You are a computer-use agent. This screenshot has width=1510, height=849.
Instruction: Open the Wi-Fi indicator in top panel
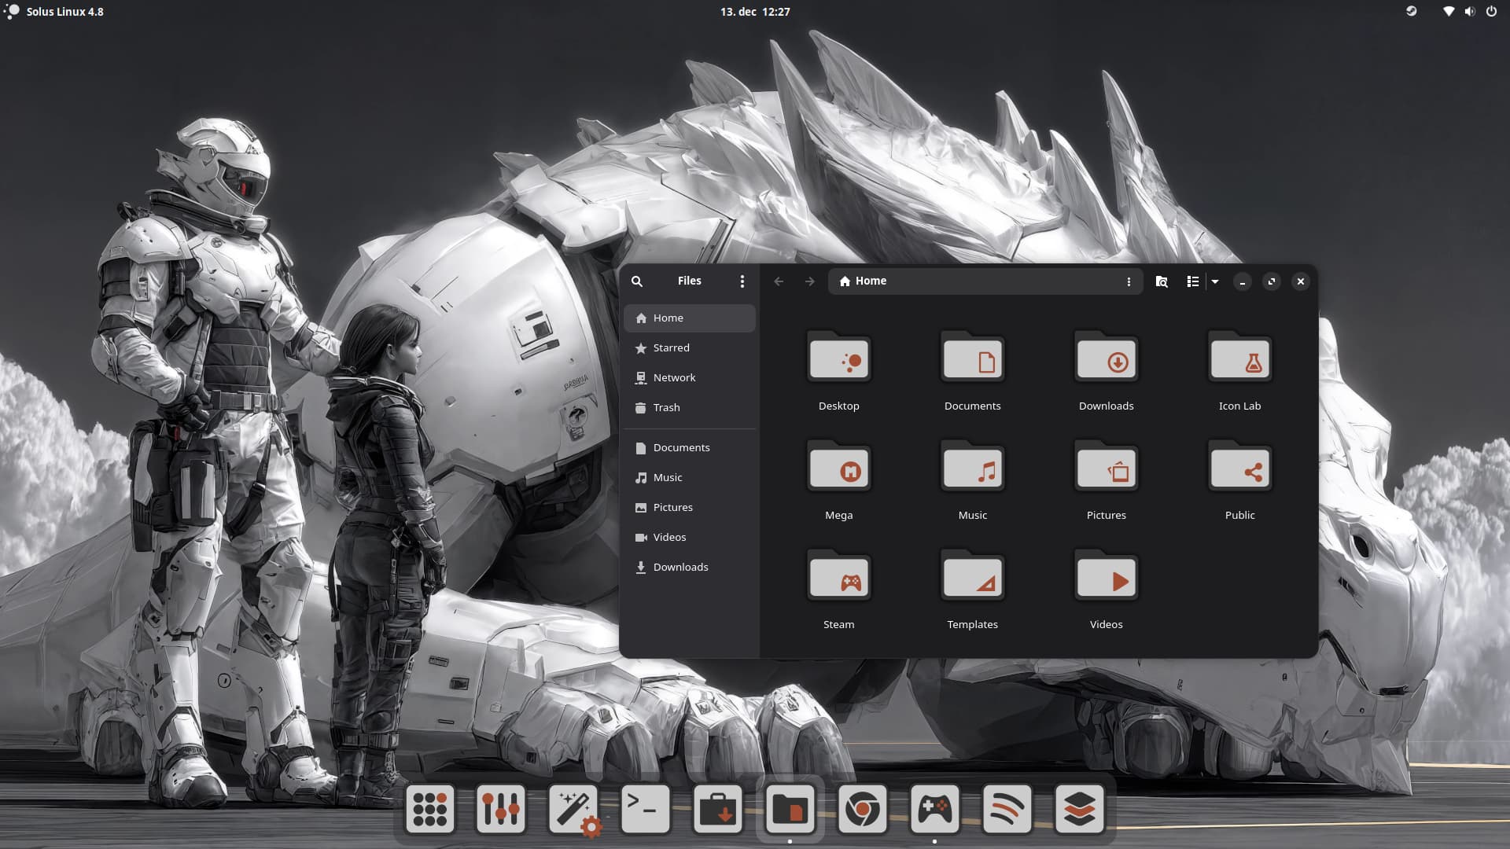pyautogui.click(x=1448, y=11)
